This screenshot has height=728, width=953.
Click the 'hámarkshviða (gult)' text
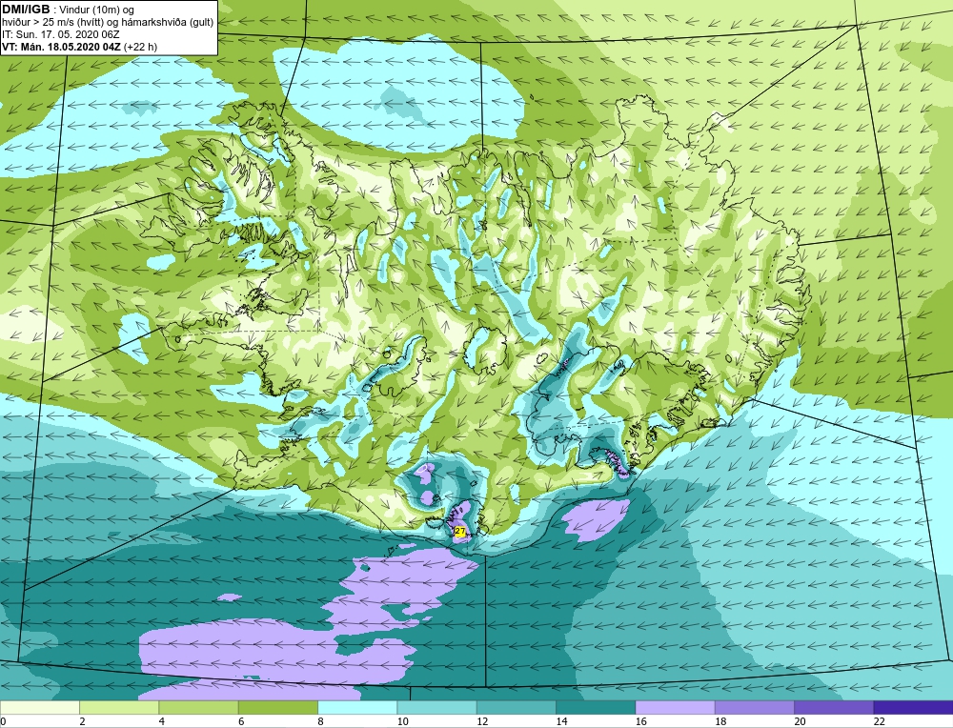coord(169,23)
